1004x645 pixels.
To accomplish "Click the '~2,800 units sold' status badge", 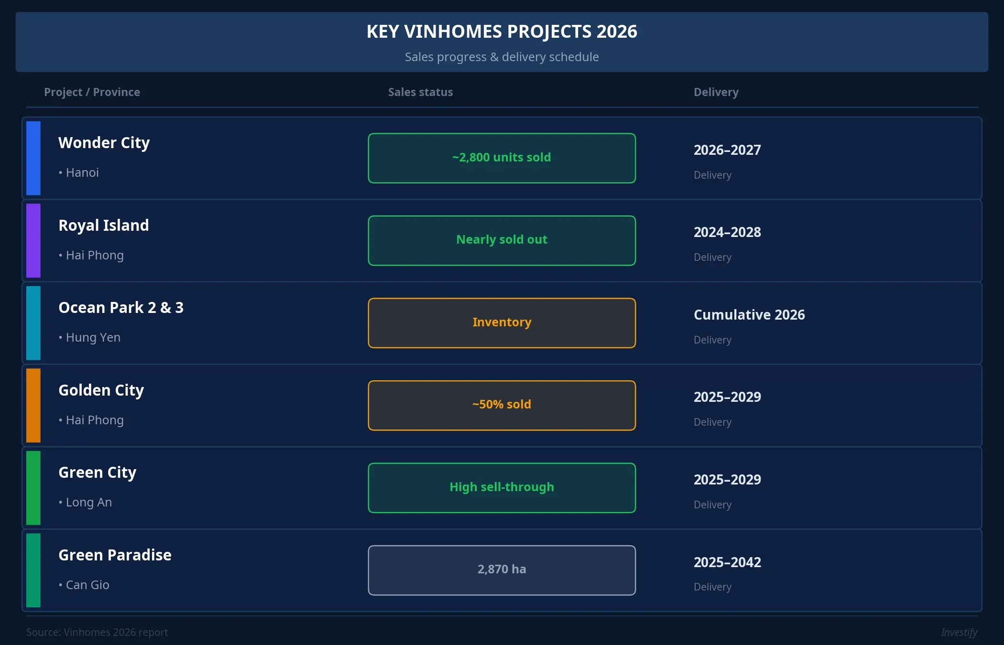I will (x=502, y=158).
